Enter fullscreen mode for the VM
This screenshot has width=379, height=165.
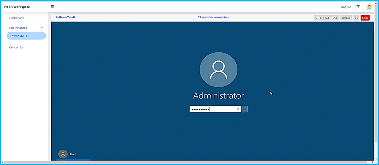point(356,18)
